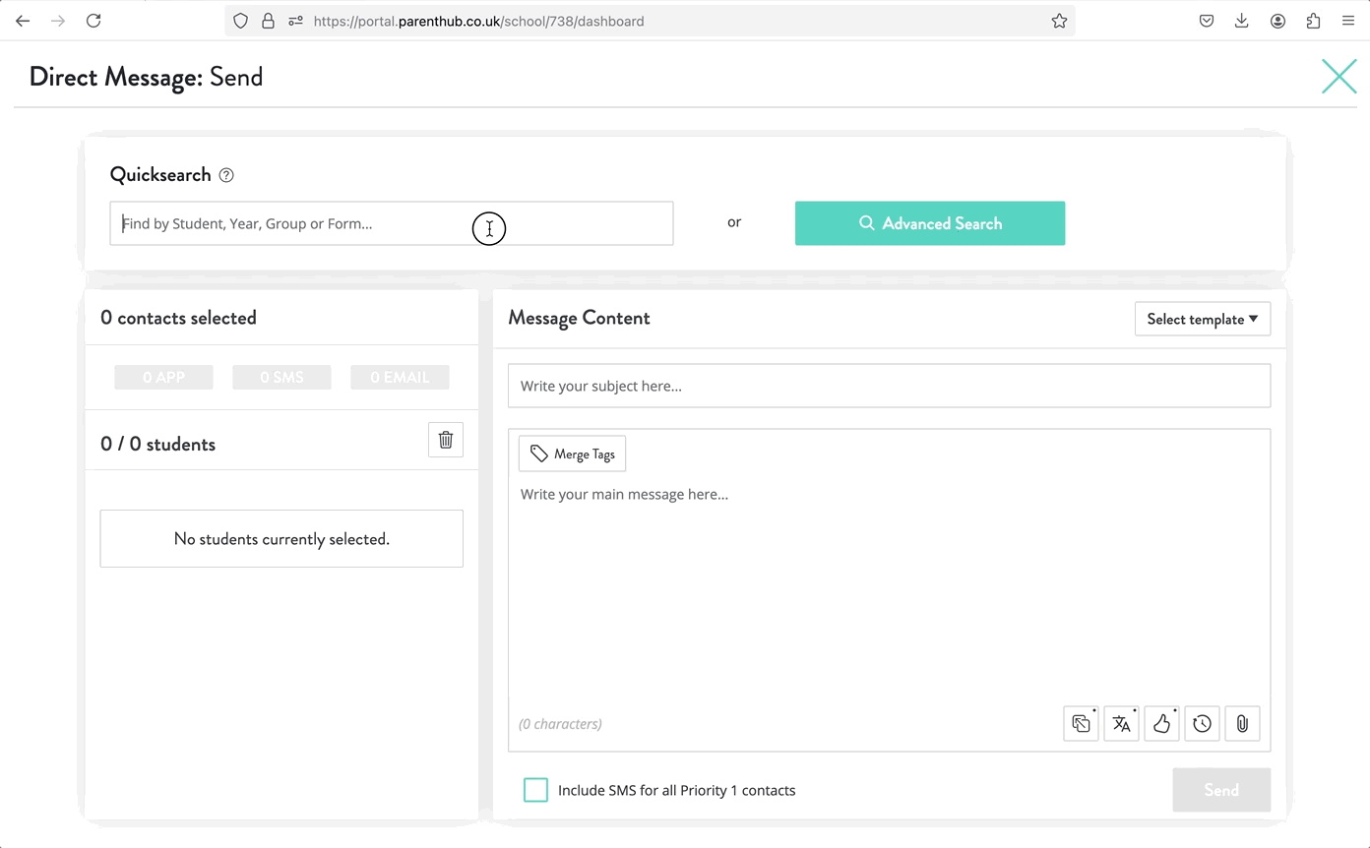Image resolution: width=1370 pixels, height=848 pixels.
Task: Open the clock schedule message icon
Action: (1202, 724)
